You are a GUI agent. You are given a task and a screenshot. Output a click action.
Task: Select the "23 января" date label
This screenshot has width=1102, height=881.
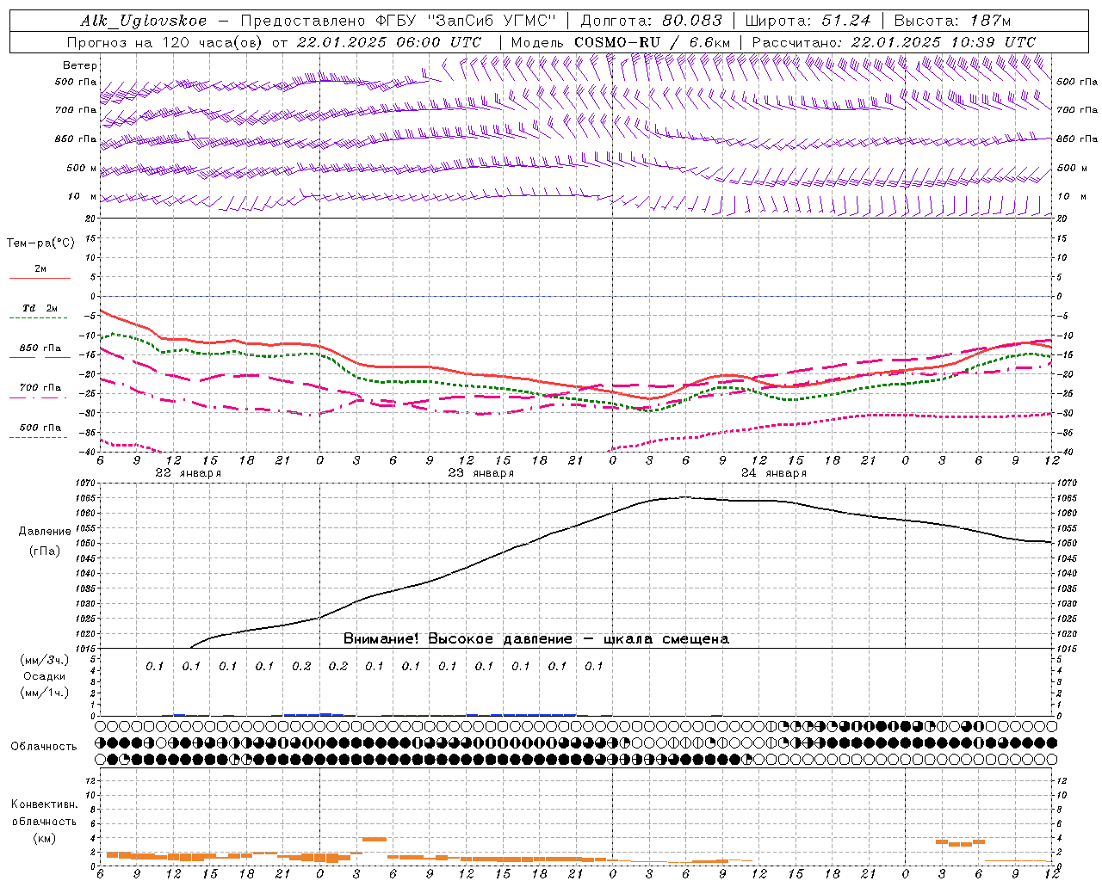point(480,473)
